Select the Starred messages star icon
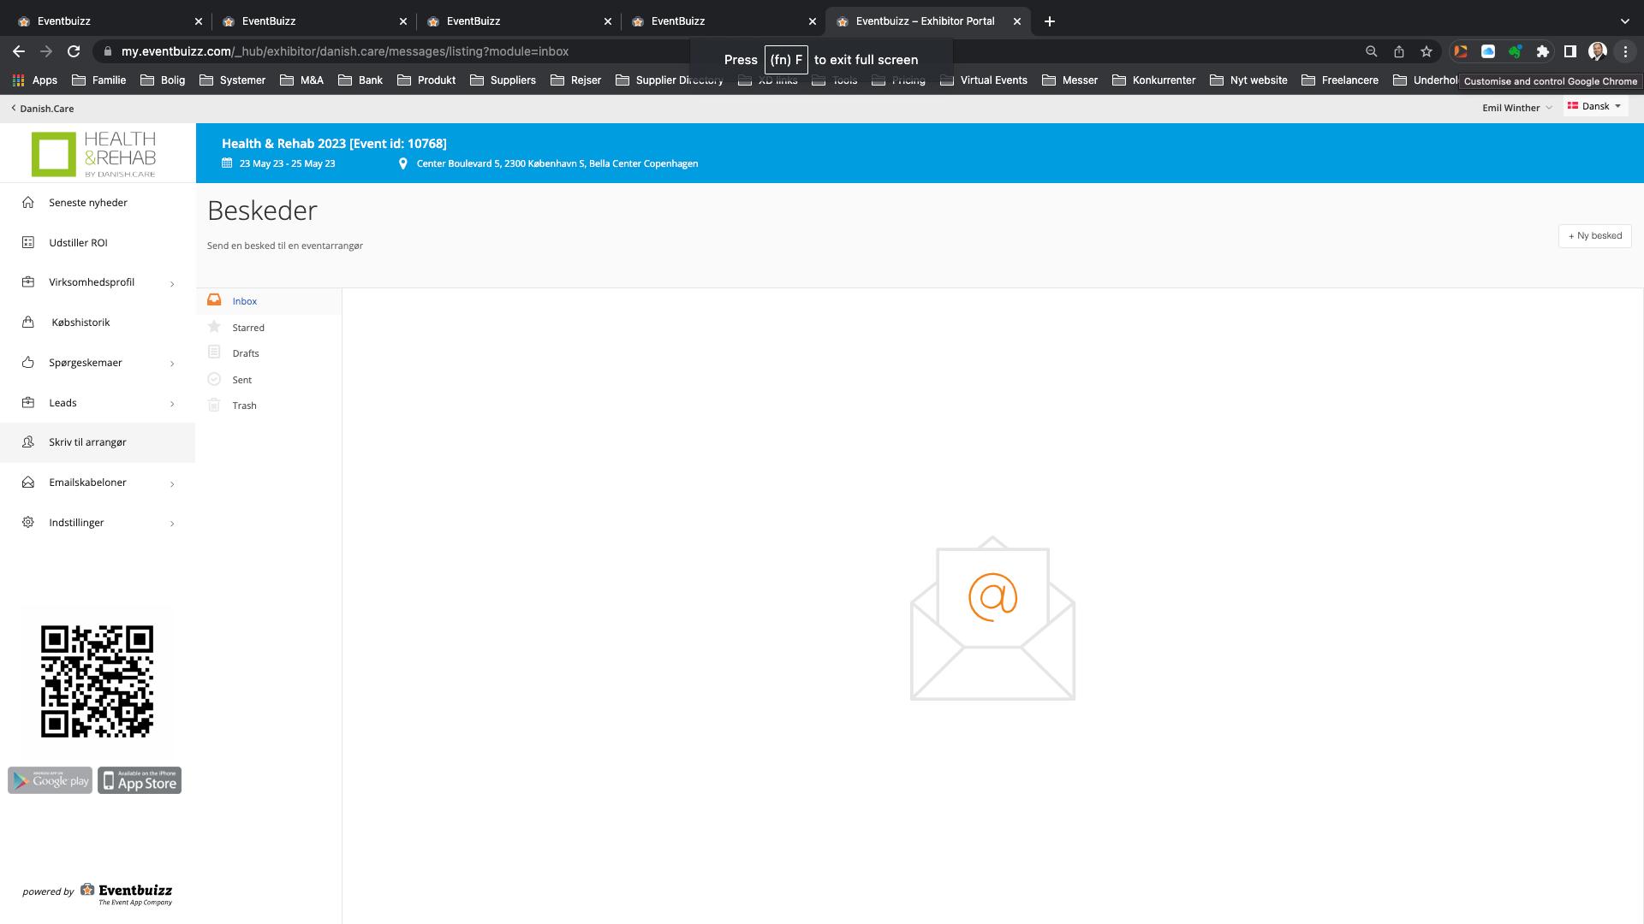Image resolution: width=1644 pixels, height=924 pixels. click(x=214, y=327)
